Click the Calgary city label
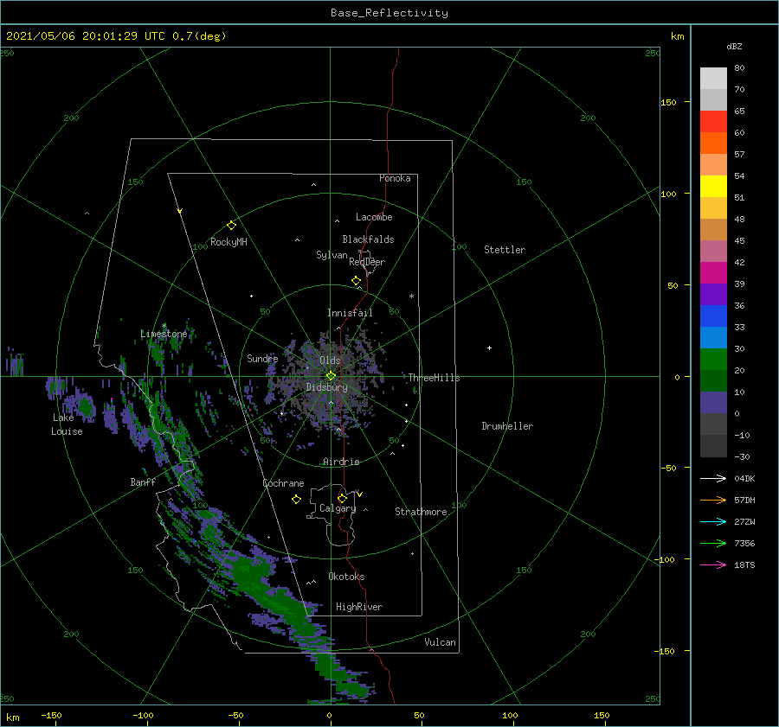The height and width of the screenshot is (727, 779). (x=338, y=508)
